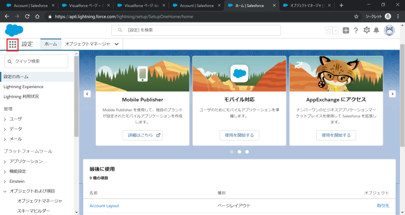Click the favorites star icon
Viewport: 405px width, 215px height.
329,30
